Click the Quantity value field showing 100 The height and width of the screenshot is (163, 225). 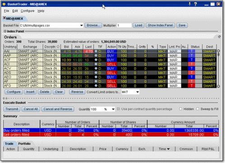coord(97,109)
